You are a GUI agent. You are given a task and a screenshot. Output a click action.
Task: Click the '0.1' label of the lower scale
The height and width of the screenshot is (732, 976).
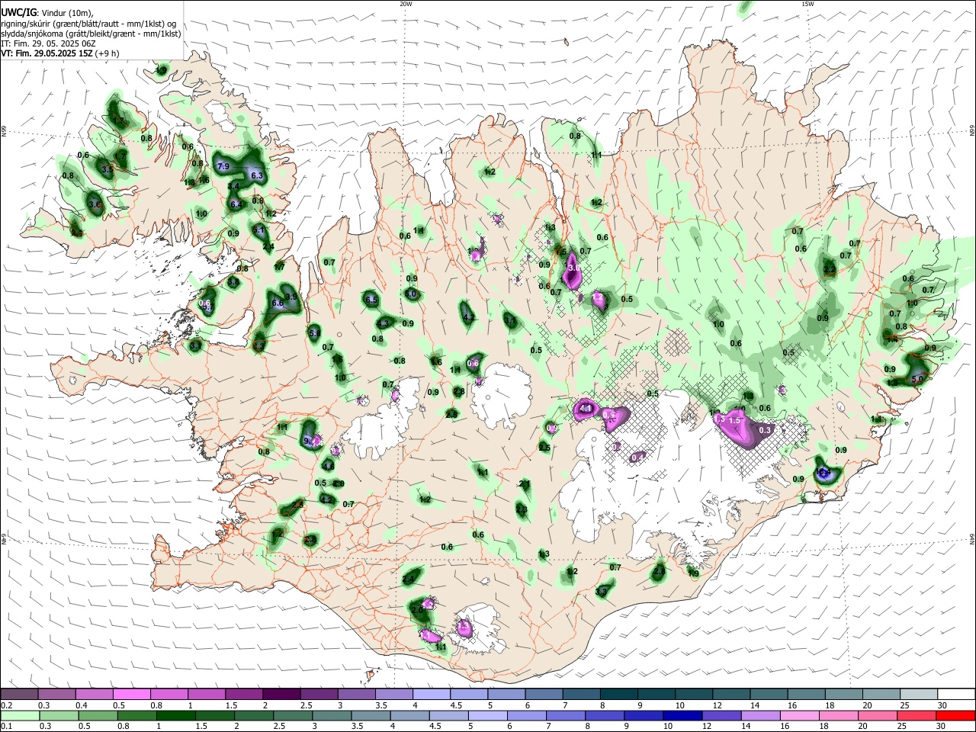[6, 727]
